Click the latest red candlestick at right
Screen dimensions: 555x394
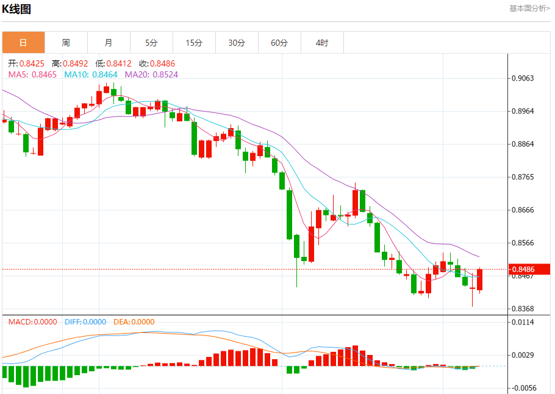[x=479, y=280]
